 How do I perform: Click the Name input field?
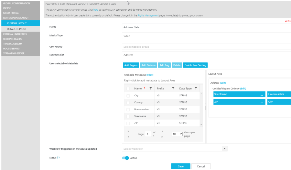coord(206,27)
